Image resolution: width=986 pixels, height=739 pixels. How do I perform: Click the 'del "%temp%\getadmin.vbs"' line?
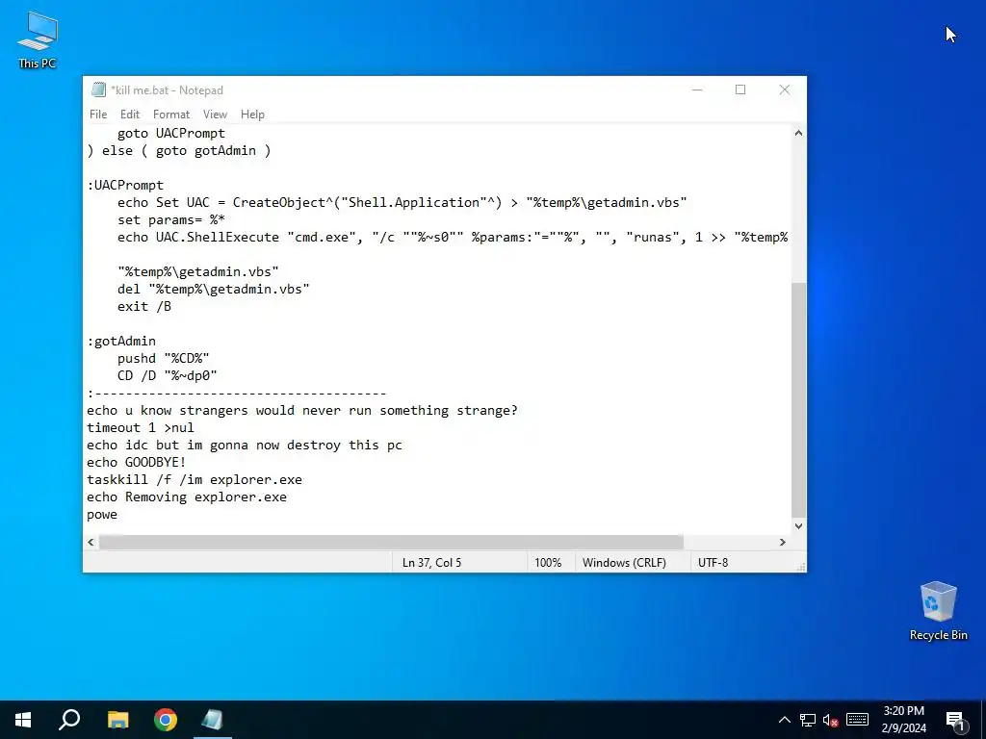click(x=213, y=289)
